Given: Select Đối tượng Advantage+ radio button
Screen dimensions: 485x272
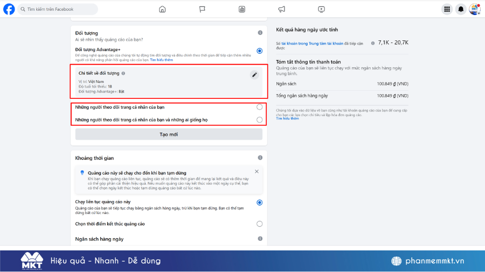Looking at the screenshot, I should (x=260, y=51).
